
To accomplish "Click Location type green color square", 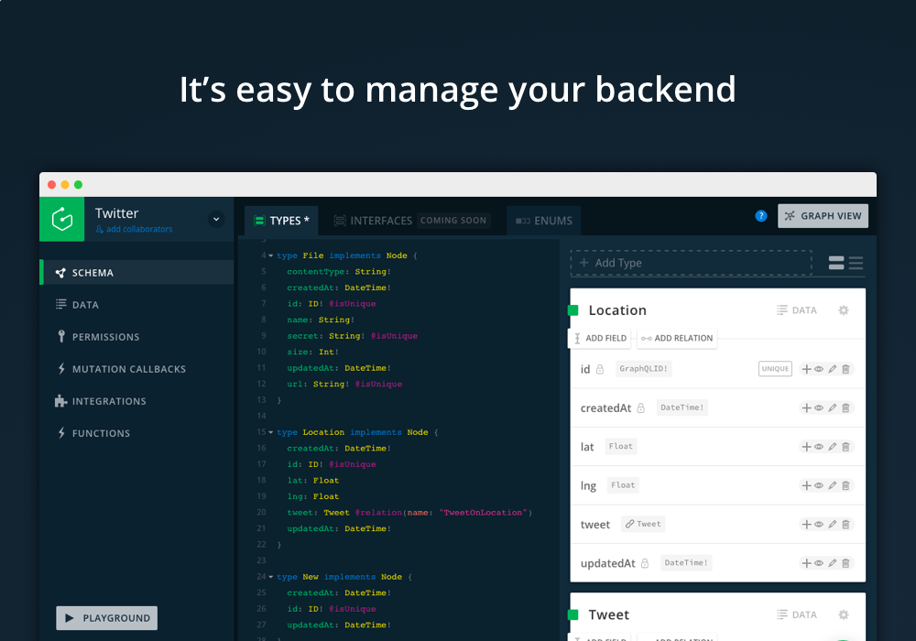I will pos(573,310).
